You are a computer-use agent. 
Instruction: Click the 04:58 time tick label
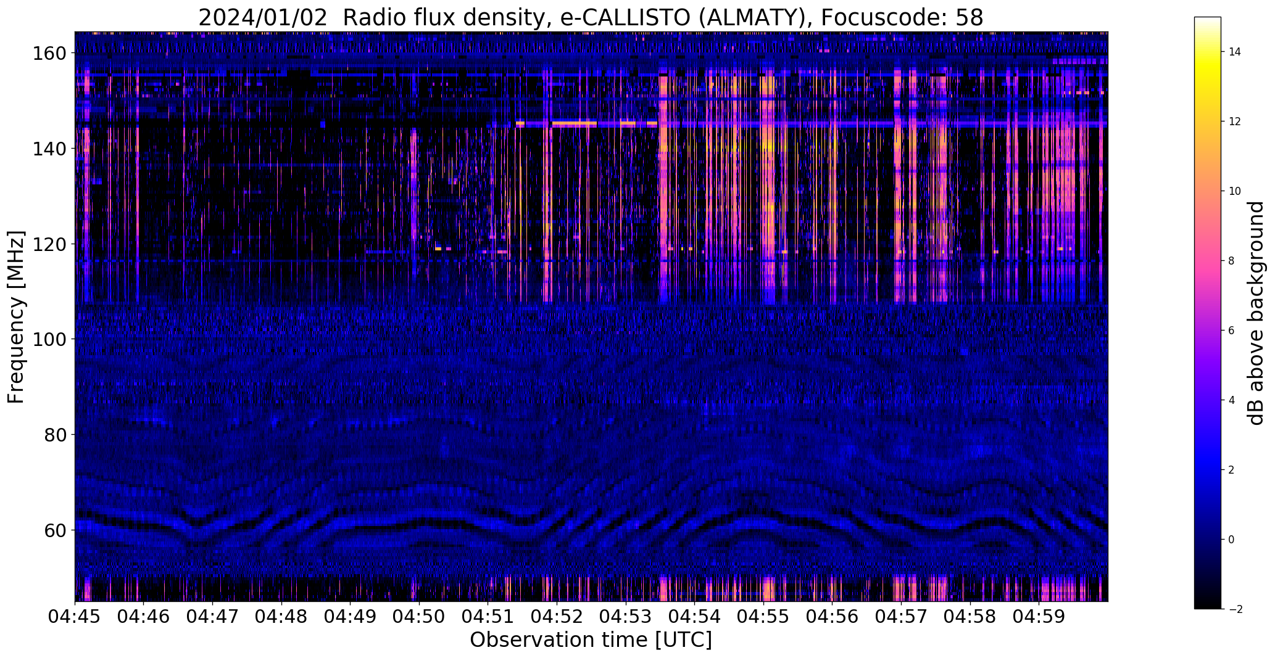[970, 616]
